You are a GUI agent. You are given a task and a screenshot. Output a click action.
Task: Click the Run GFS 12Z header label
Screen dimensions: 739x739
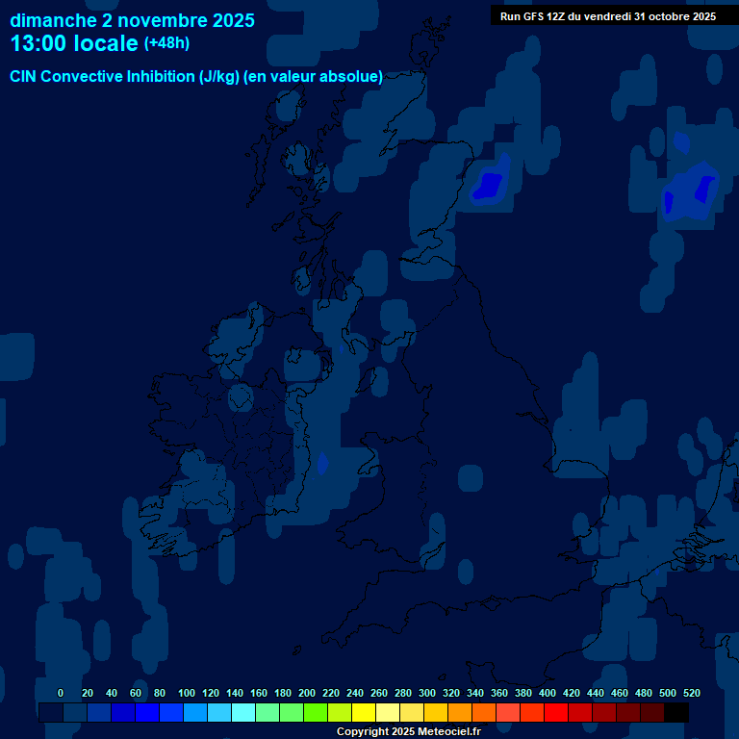[607, 15]
